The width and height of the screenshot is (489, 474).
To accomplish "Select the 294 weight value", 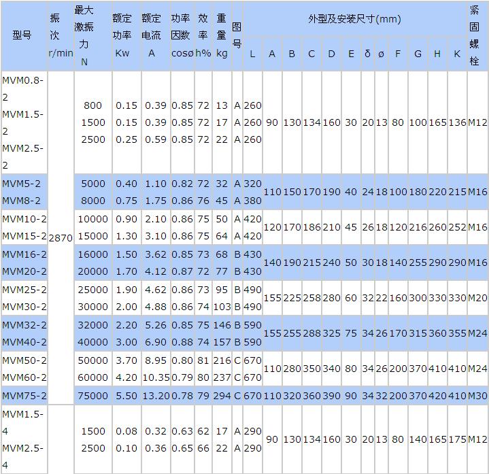I will coord(222,395).
